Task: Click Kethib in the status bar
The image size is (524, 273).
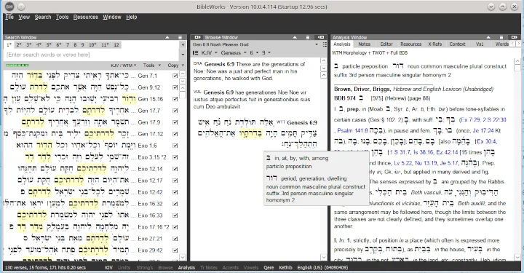Action: (285, 268)
